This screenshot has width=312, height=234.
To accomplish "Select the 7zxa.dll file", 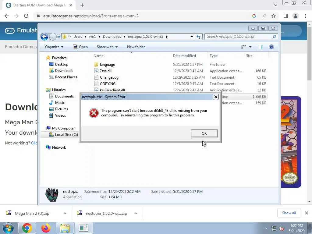I will tap(106, 71).
